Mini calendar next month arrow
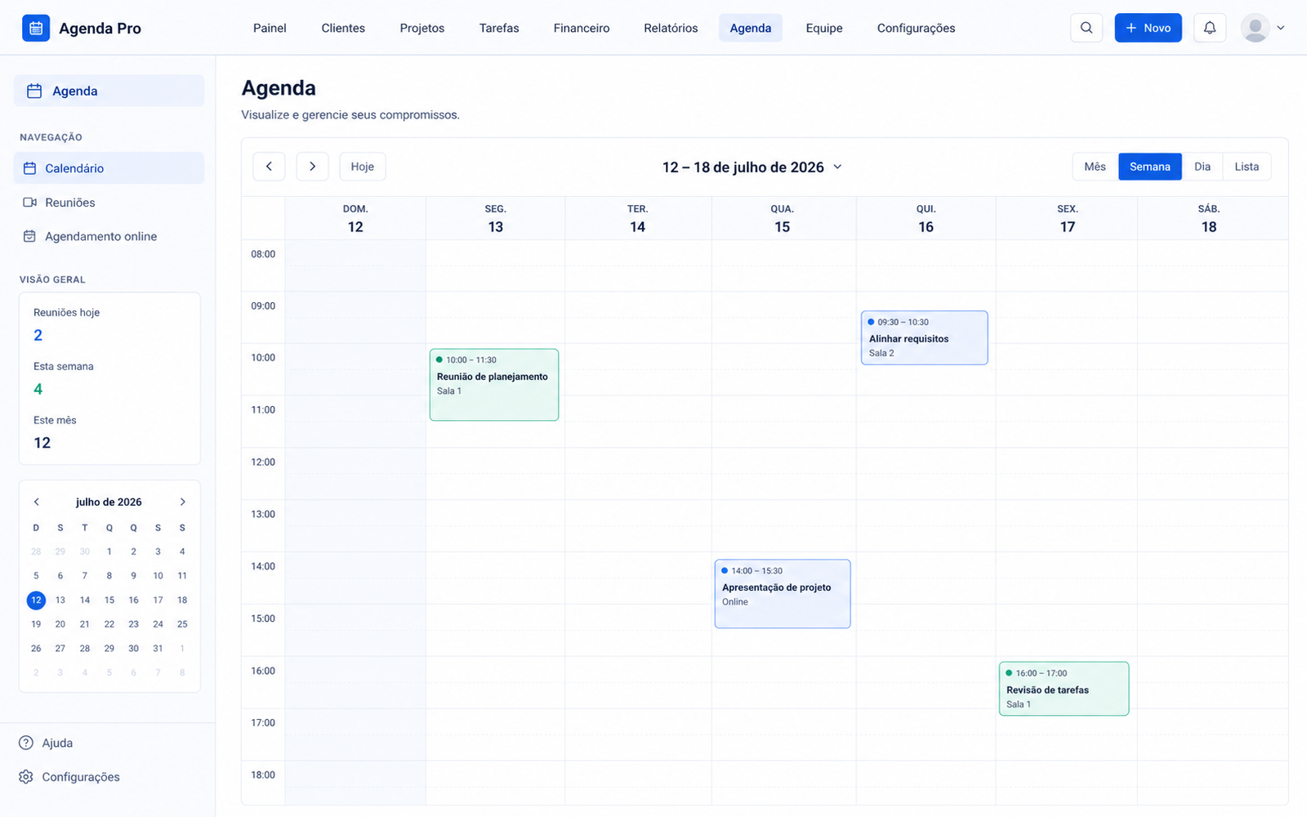The width and height of the screenshot is (1307, 817). tap(182, 502)
